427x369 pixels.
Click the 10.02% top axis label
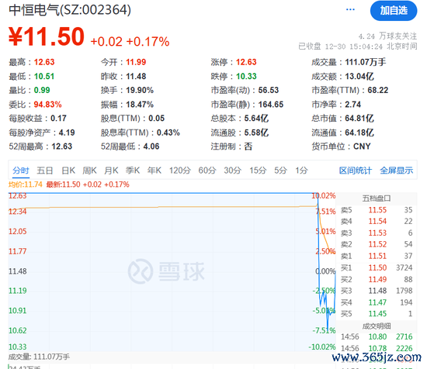pyautogui.click(x=324, y=196)
